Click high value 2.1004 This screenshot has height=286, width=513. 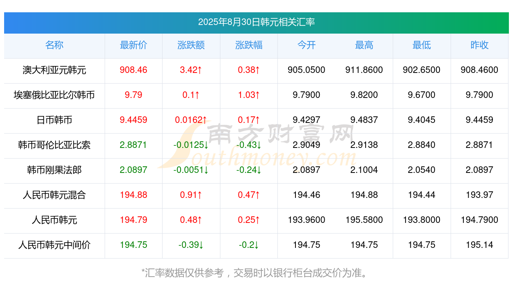[x=364, y=170]
